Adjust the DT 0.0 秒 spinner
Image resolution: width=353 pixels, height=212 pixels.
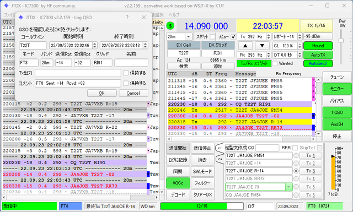299,55
